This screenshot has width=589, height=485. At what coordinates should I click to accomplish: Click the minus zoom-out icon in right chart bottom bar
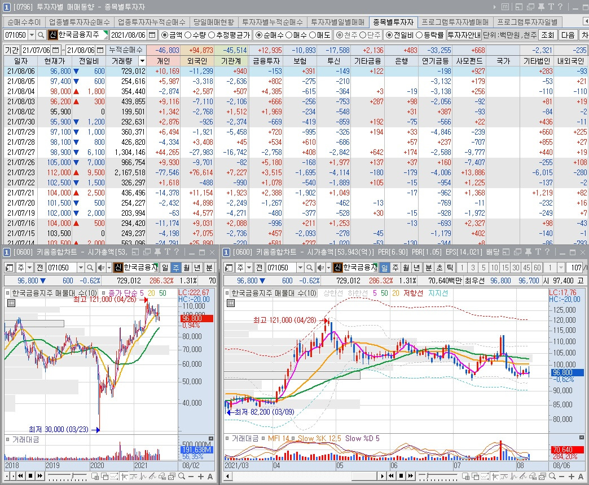[561, 477]
